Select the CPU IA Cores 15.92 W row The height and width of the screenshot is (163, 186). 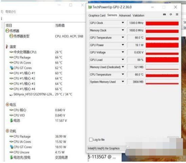point(38,142)
